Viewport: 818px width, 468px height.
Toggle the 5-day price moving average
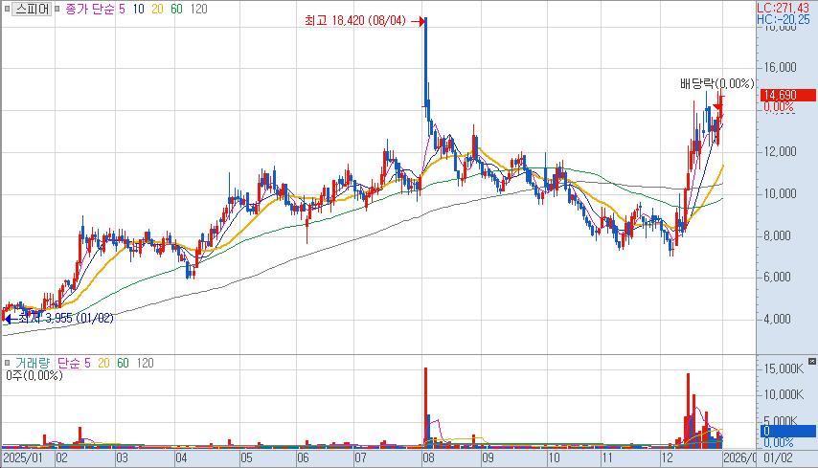(124, 9)
